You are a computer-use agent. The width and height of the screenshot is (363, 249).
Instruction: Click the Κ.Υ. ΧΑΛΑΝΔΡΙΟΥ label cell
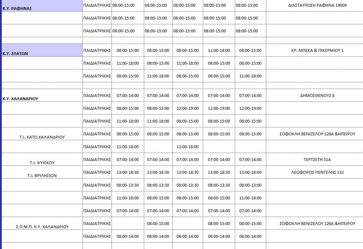(42, 96)
